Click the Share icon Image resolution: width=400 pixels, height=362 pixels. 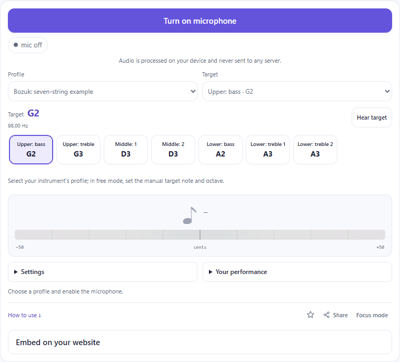click(326, 315)
